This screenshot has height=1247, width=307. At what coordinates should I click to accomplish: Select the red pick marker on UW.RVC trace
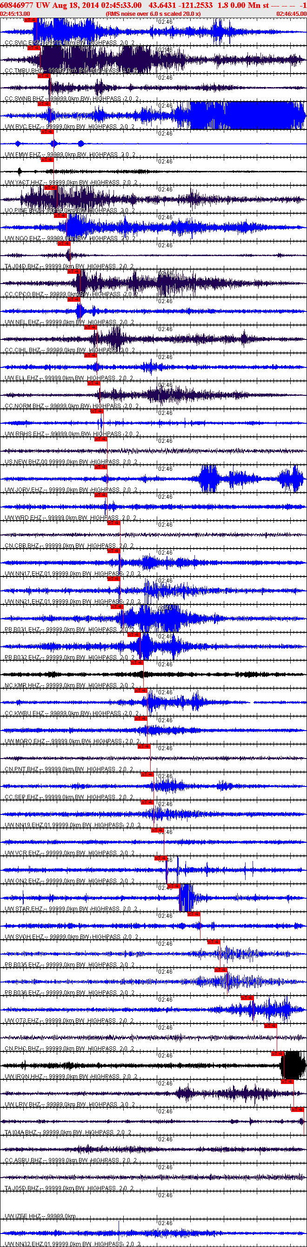tap(44, 104)
